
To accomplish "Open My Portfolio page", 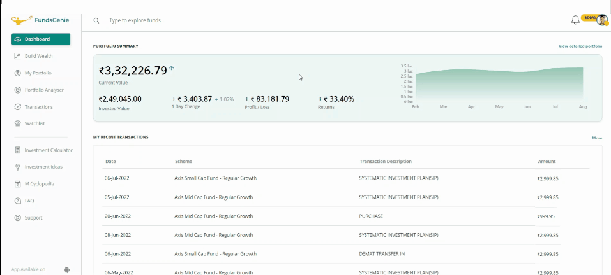I will pyautogui.click(x=38, y=73).
